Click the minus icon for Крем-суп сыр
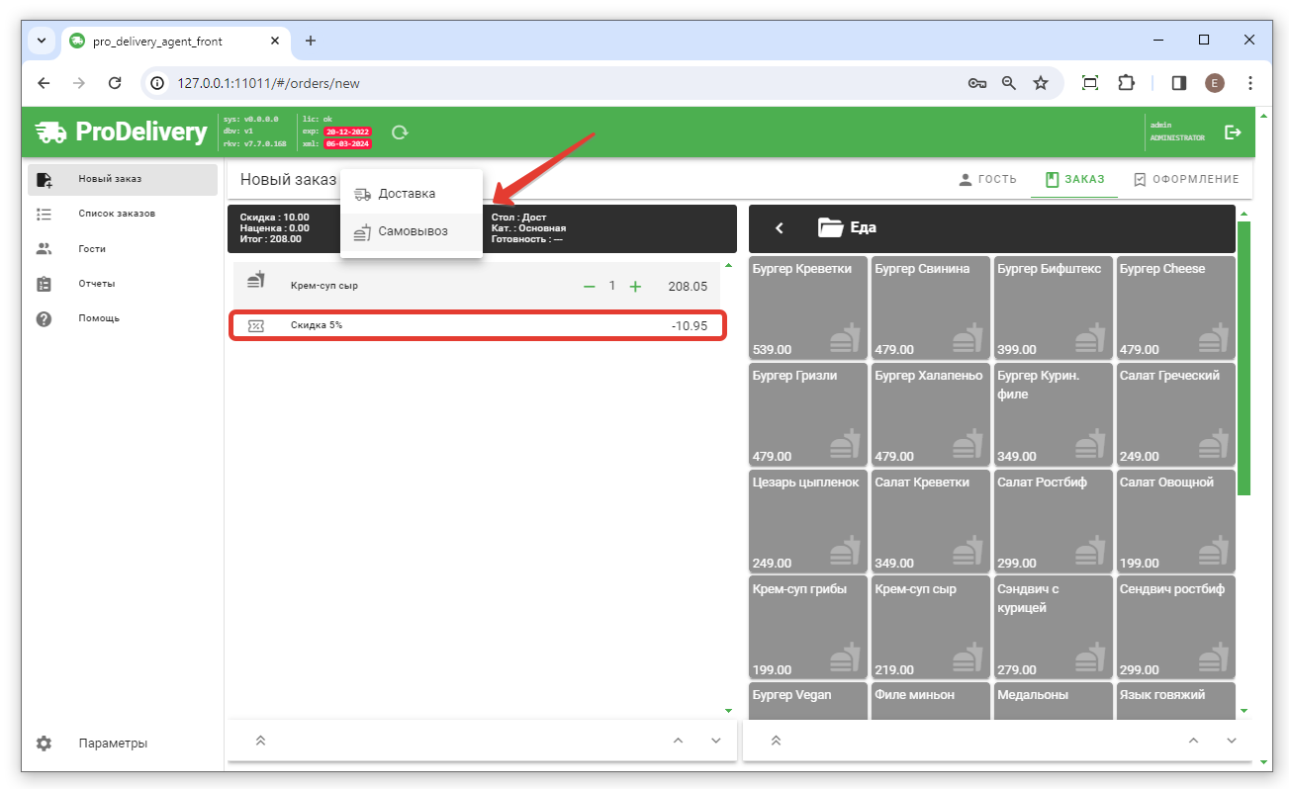The width and height of the screenshot is (1289, 789). [x=589, y=287]
